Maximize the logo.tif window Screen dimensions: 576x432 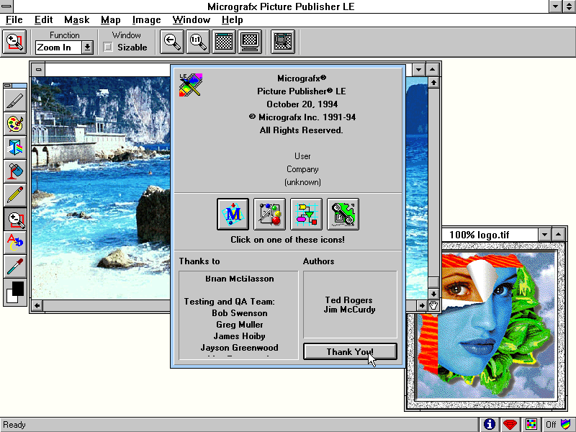point(559,235)
